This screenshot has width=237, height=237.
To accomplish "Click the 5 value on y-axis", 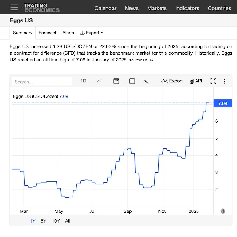I will (x=217, y=138).
